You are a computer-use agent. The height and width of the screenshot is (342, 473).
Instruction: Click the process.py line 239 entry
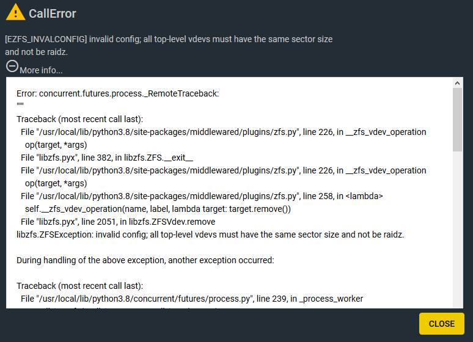pyautogui.click(x=192, y=299)
